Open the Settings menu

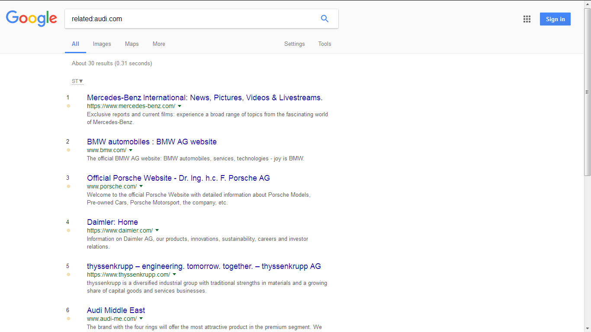coord(294,44)
